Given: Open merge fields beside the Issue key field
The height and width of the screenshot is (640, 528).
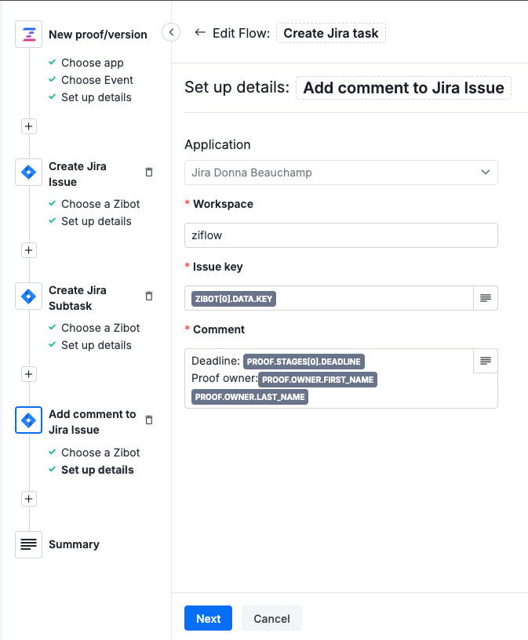Looking at the screenshot, I should pos(485,298).
